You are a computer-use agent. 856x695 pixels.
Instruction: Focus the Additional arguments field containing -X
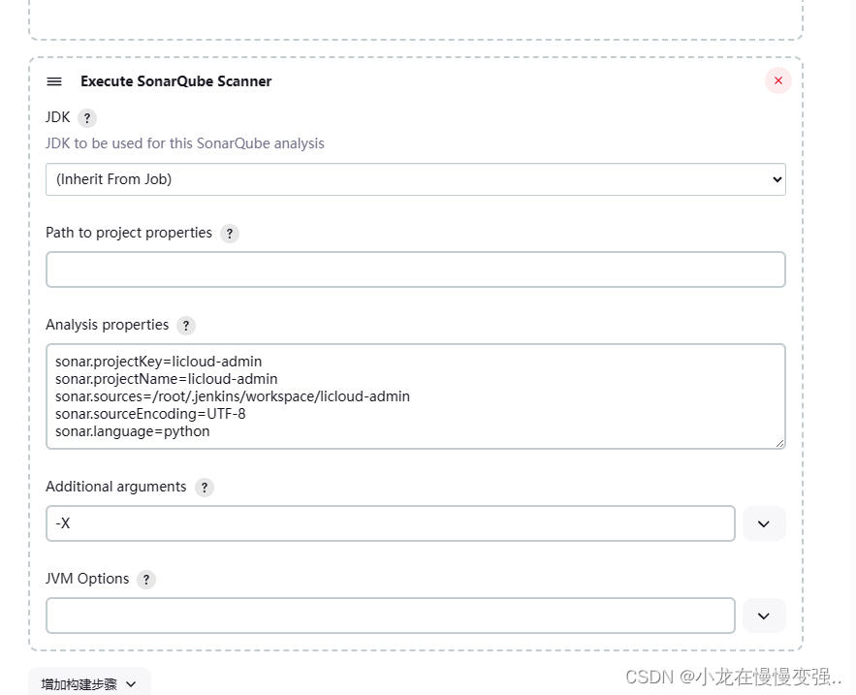[391, 523]
